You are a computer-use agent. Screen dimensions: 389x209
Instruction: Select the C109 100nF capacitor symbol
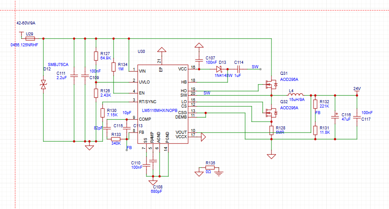[x=85, y=76]
